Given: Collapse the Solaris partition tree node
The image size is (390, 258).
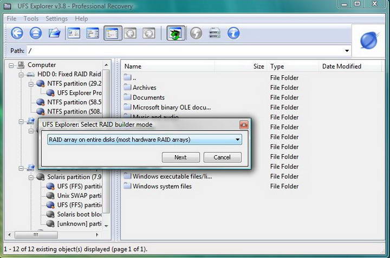Looking at the screenshot, I should tap(31, 177).
